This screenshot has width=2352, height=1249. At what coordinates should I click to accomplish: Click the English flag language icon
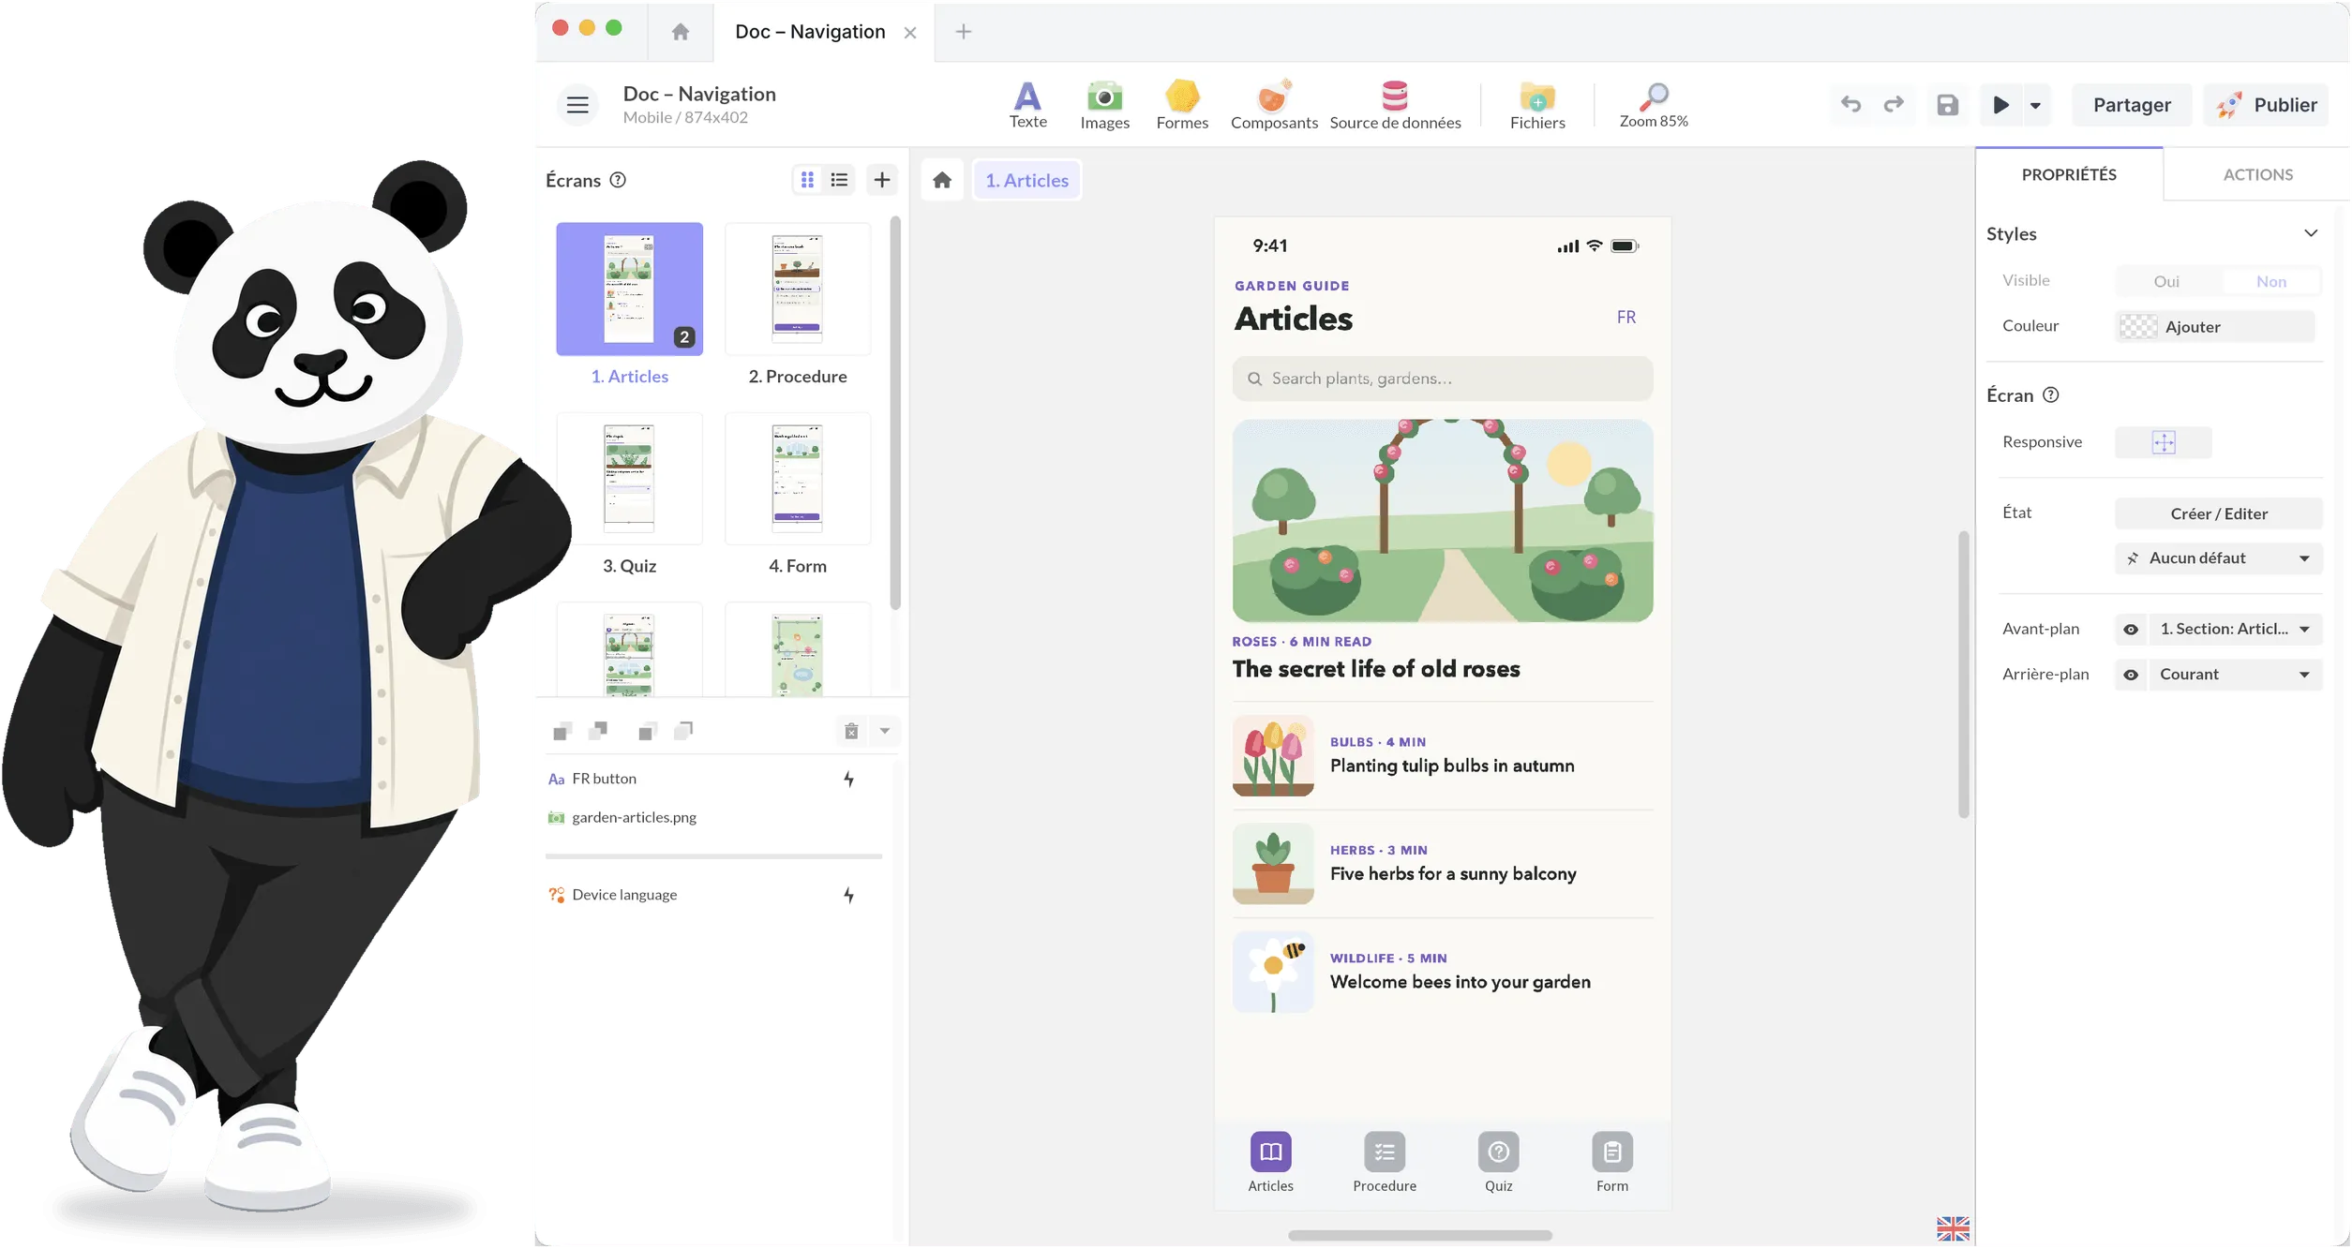click(x=1952, y=1228)
